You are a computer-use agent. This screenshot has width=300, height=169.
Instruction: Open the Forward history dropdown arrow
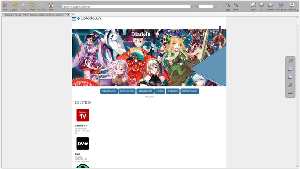point(27,10)
